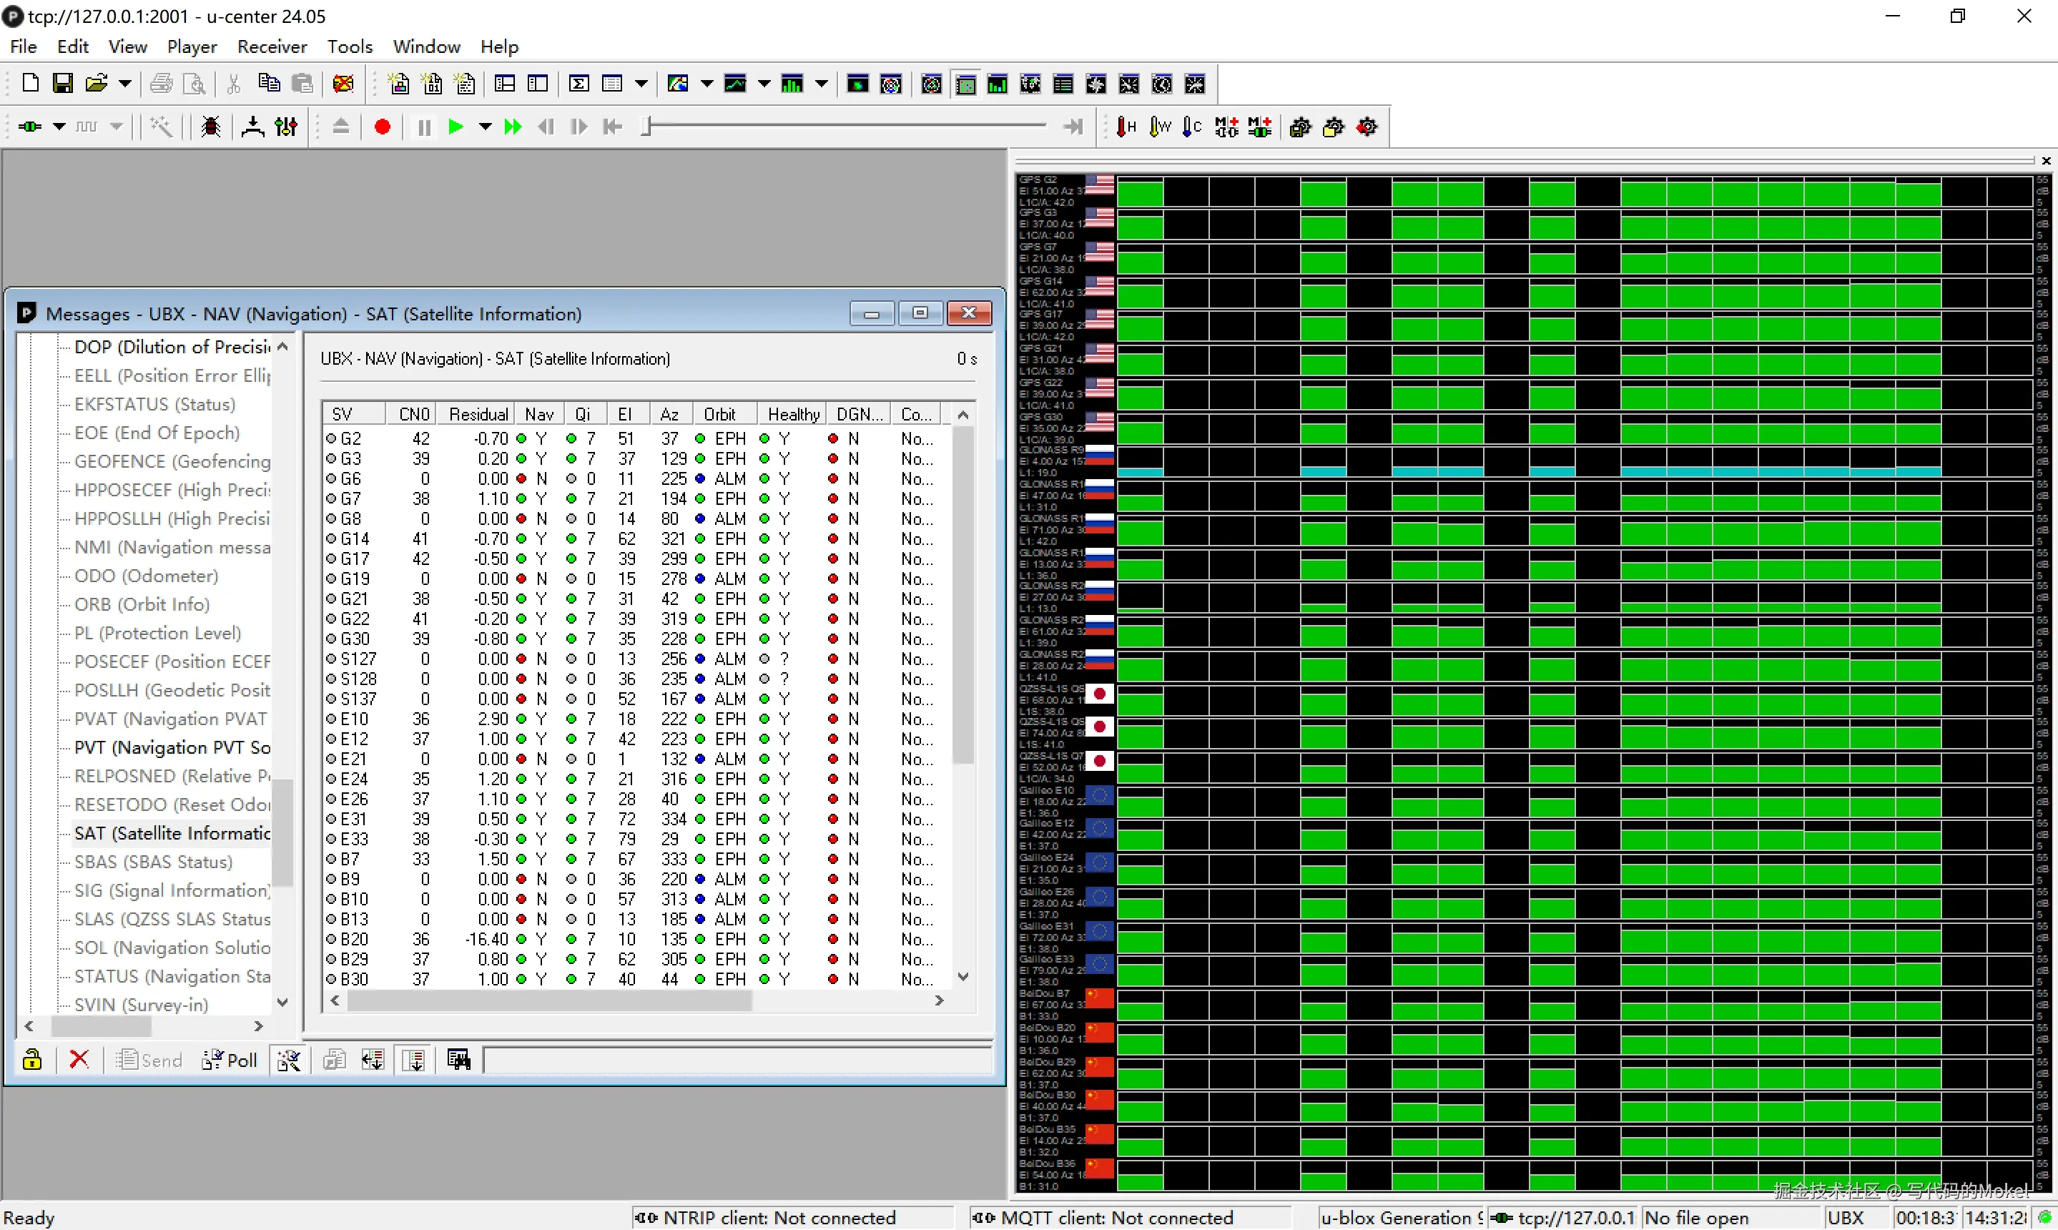Open dropdown arrow beside Open folder icon
The image size is (2058, 1230).
coord(125,84)
